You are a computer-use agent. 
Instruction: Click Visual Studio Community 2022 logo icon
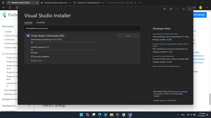click(x=28, y=36)
